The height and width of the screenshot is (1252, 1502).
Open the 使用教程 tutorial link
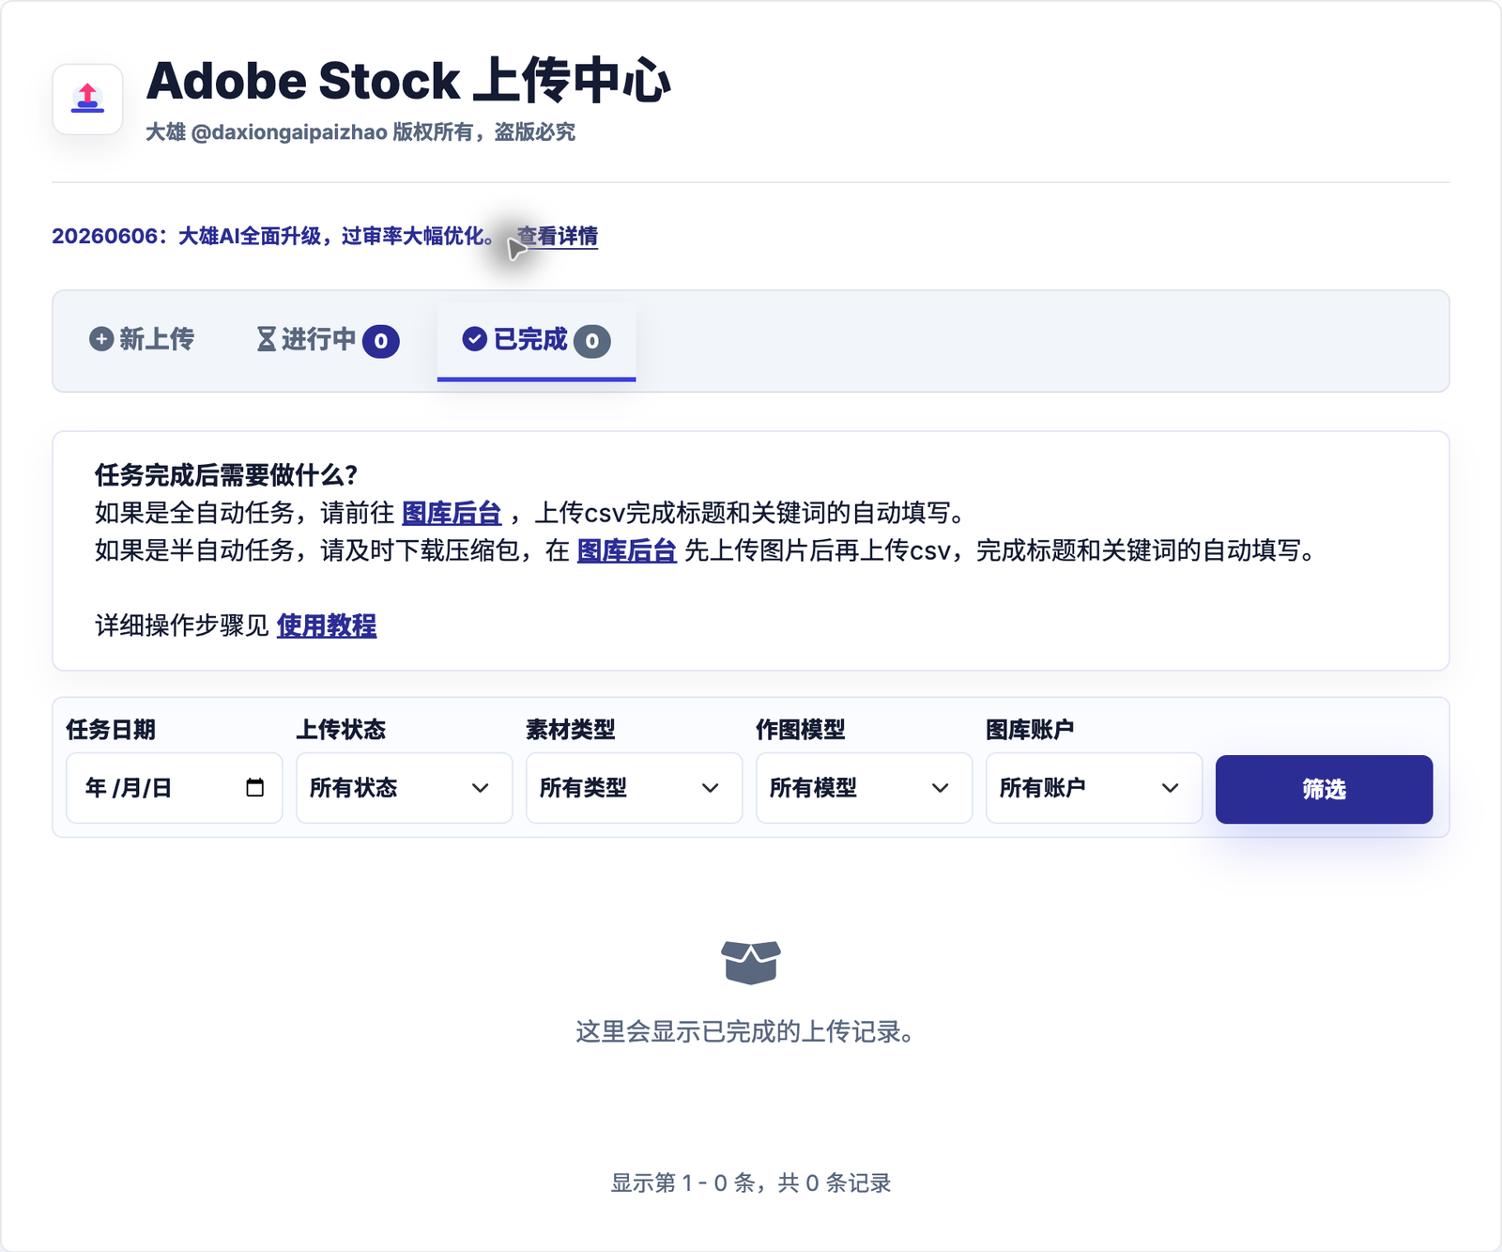327,626
